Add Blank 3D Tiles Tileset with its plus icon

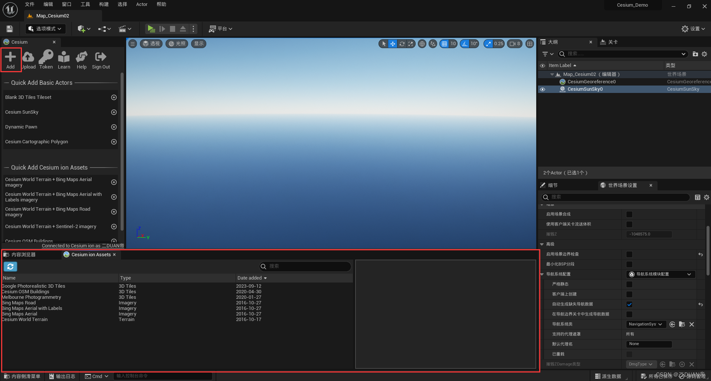(x=114, y=97)
